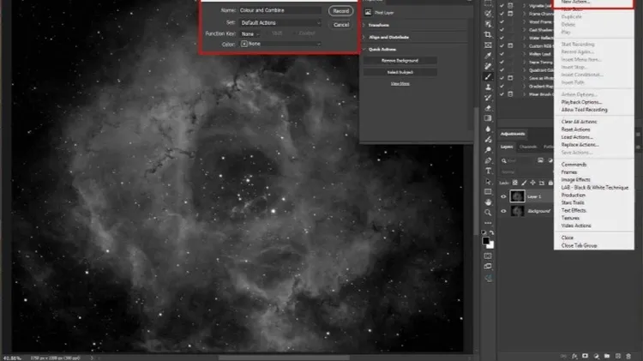
Task: Open the Set dropdown showing Default Actions
Action: pos(281,22)
